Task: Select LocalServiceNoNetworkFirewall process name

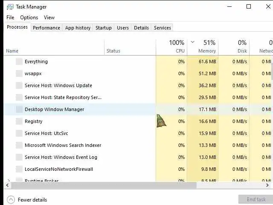Action: tap(59, 169)
